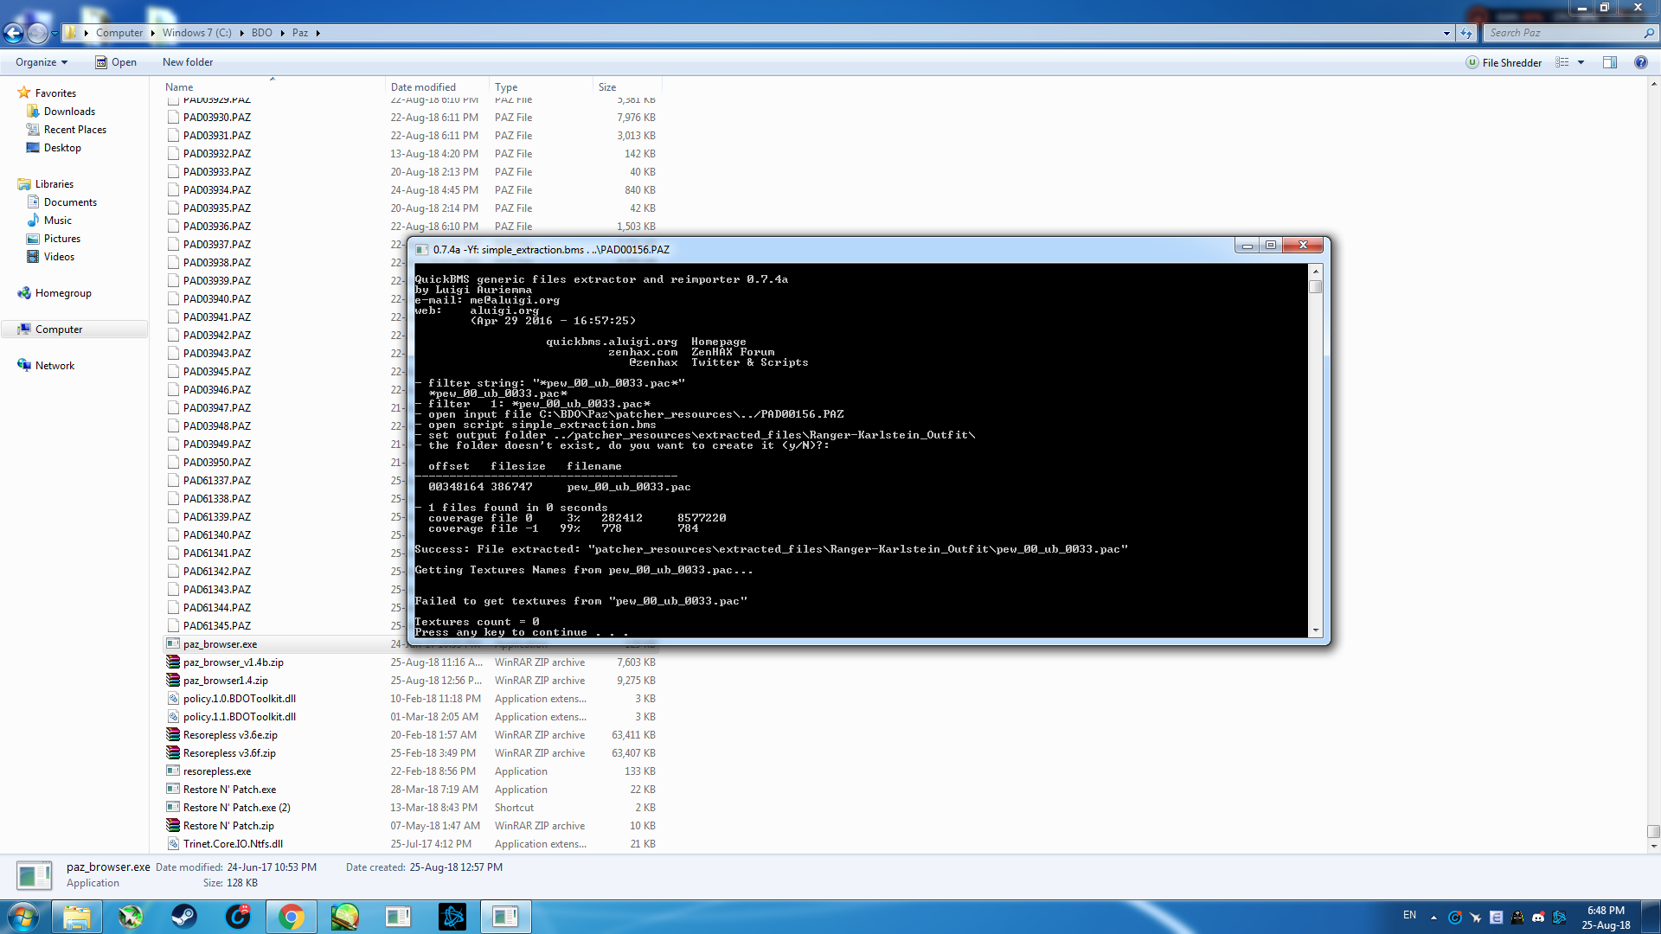Expand the change-view options dropdown arrow
This screenshot has width=1661, height=934.
pos(1581,62)
